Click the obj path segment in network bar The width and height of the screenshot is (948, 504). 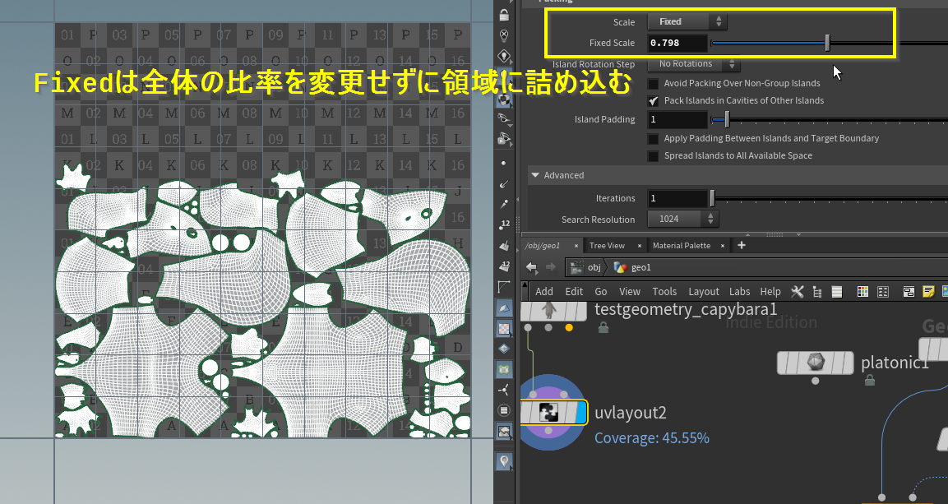click(586, 267)
